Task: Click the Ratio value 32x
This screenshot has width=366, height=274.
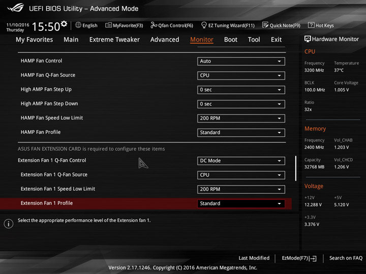Action: pyautogui.click(x=308, y=110)
